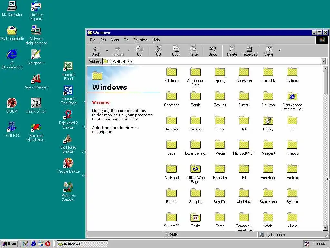Select Outlook Express desktop icon

pyautogui.click(x=36, y=11)
